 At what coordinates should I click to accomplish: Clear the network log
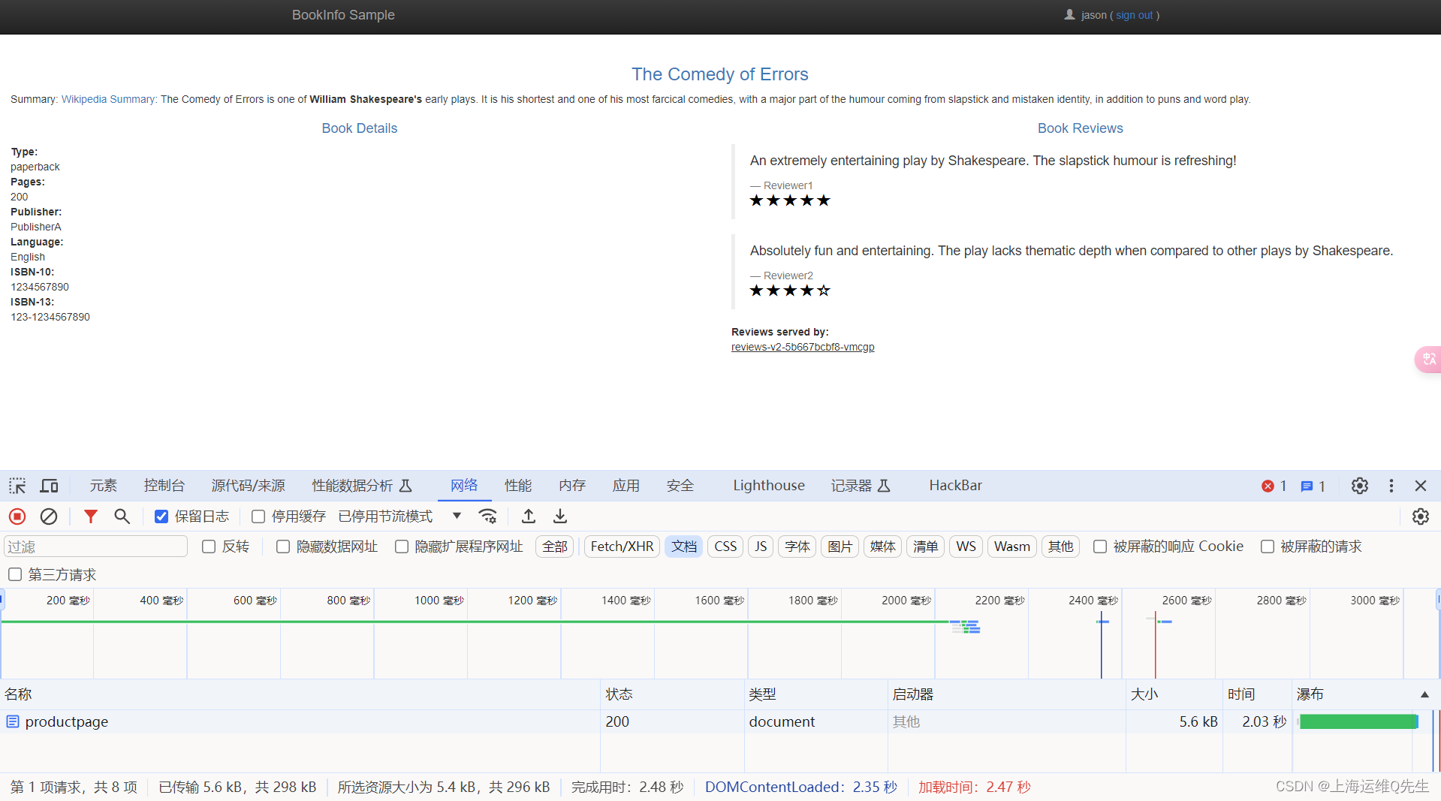tap(49, 516)
